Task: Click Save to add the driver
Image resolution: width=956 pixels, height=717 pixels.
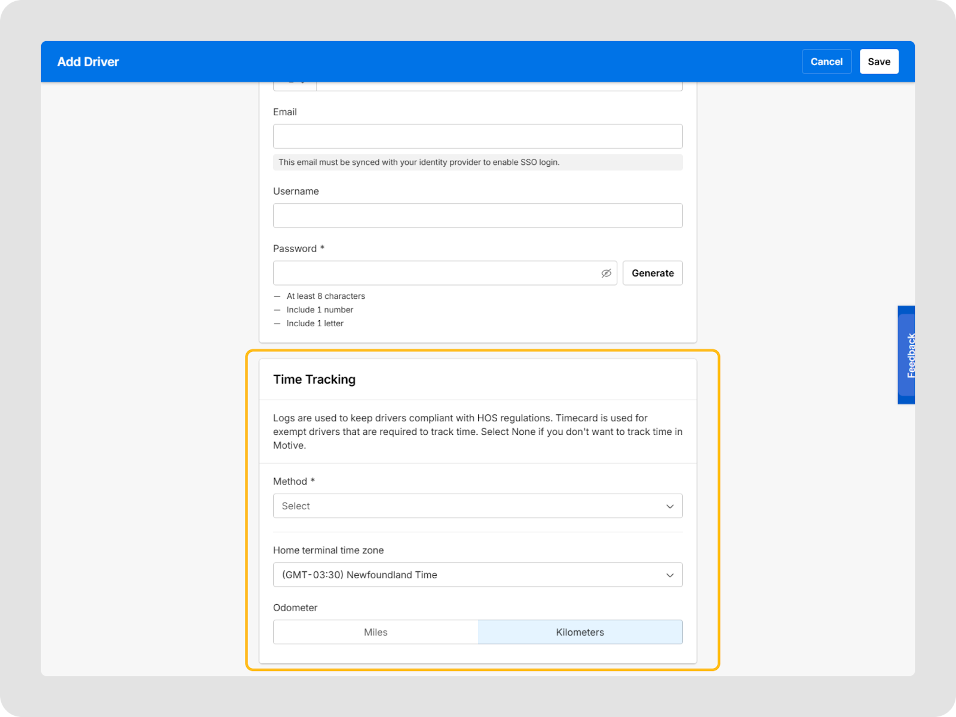Action: click(879, 62)
